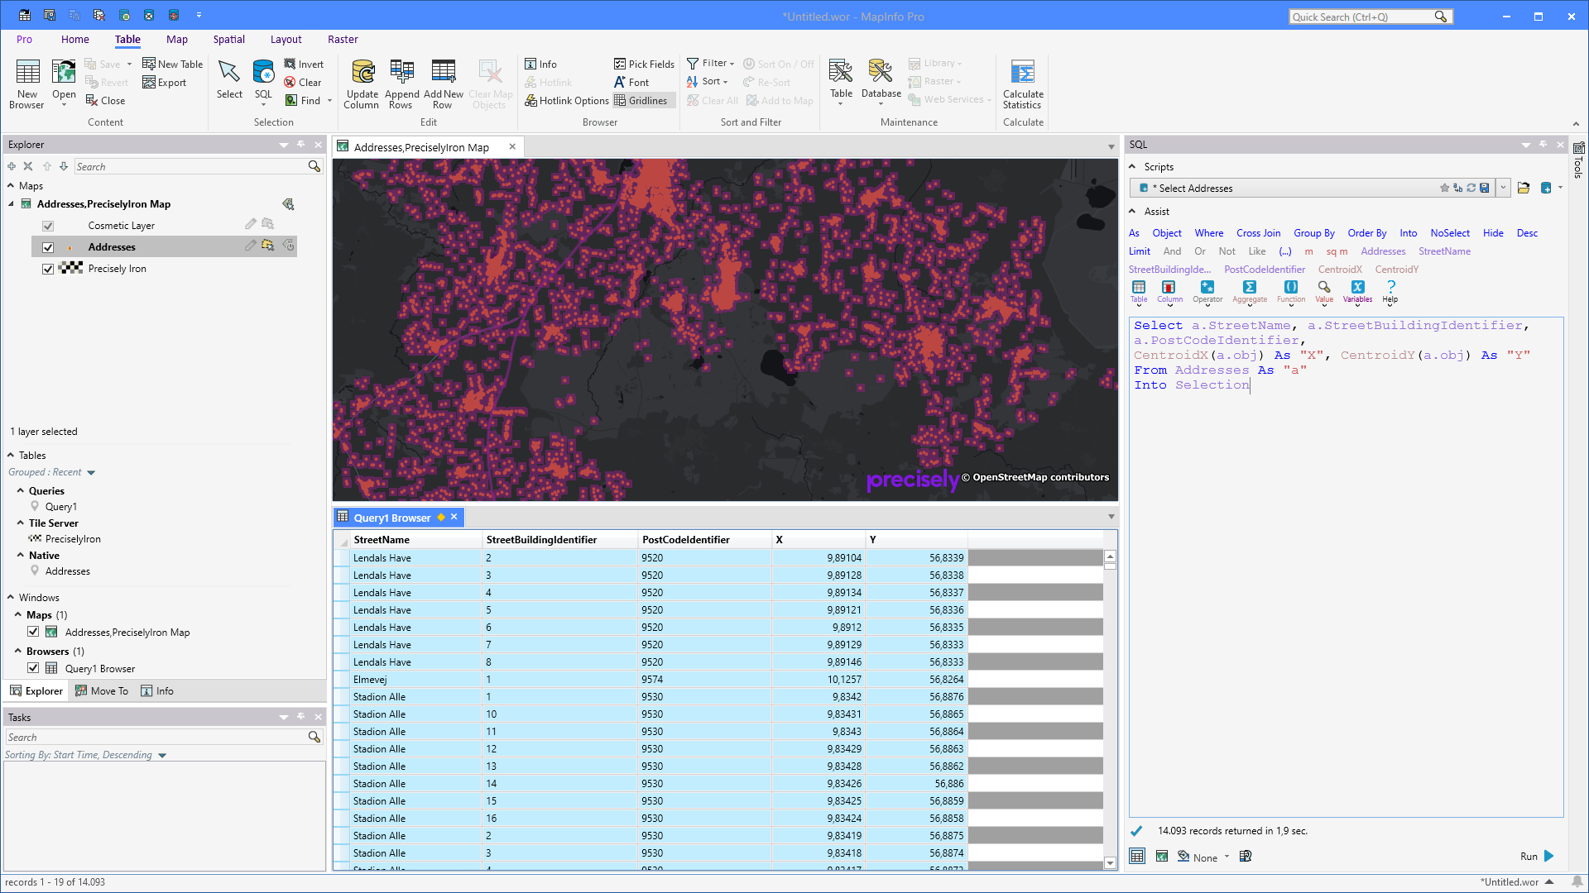Click the New Browser icon
Viewport: 1589px width, 893px height.
[26, 81]
